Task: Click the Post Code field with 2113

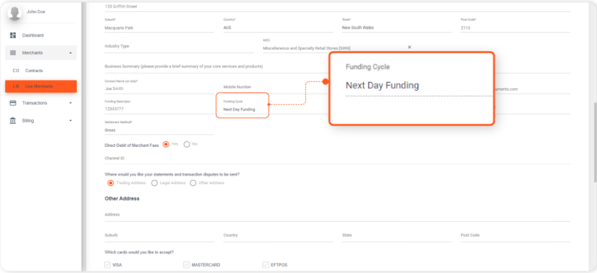Action: click(x=515, y=25)
